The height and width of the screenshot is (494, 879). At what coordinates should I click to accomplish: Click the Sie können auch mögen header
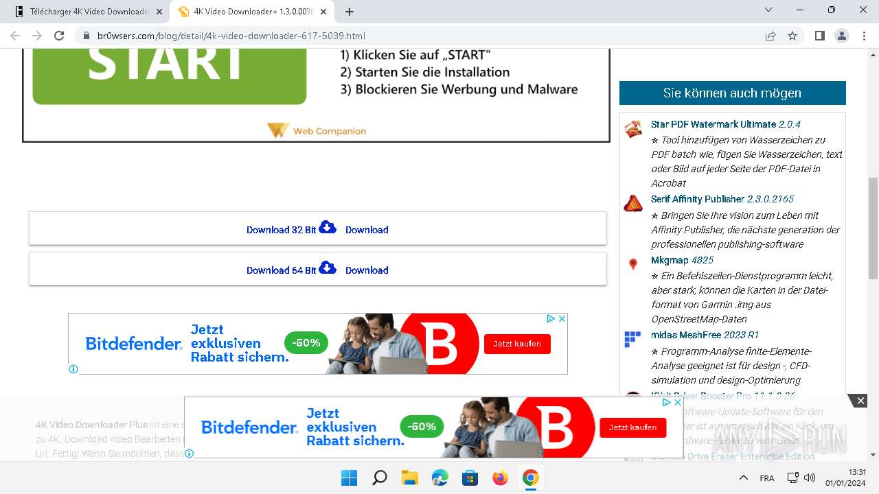(732, 93)
